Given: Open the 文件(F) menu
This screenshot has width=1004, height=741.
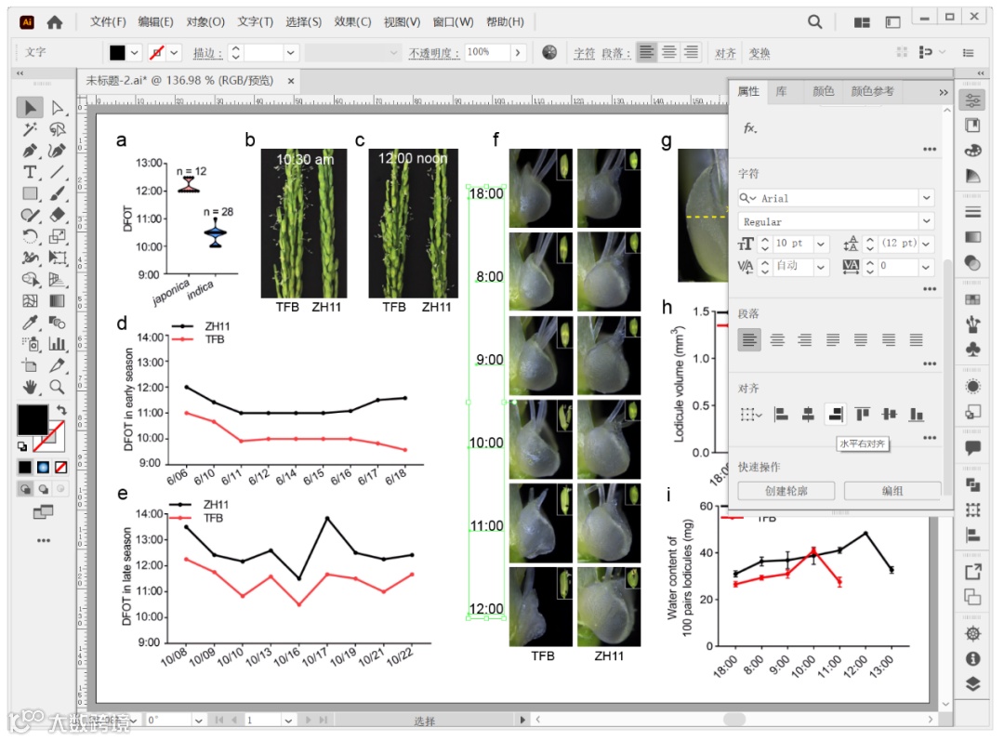Looking at the screenshot, I should (108, 21).
